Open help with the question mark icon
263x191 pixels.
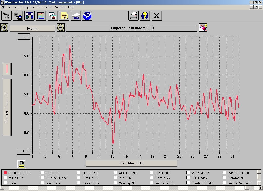click(x=145, y=16)
